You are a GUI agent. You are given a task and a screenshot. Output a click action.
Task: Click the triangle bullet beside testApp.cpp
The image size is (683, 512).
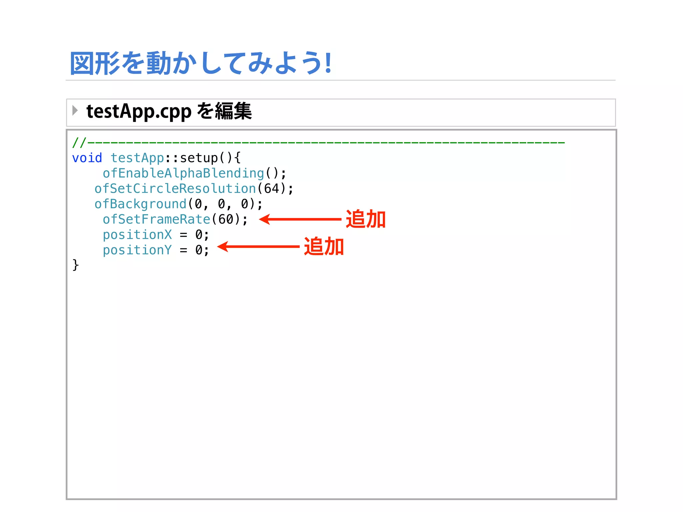(75, 110)
